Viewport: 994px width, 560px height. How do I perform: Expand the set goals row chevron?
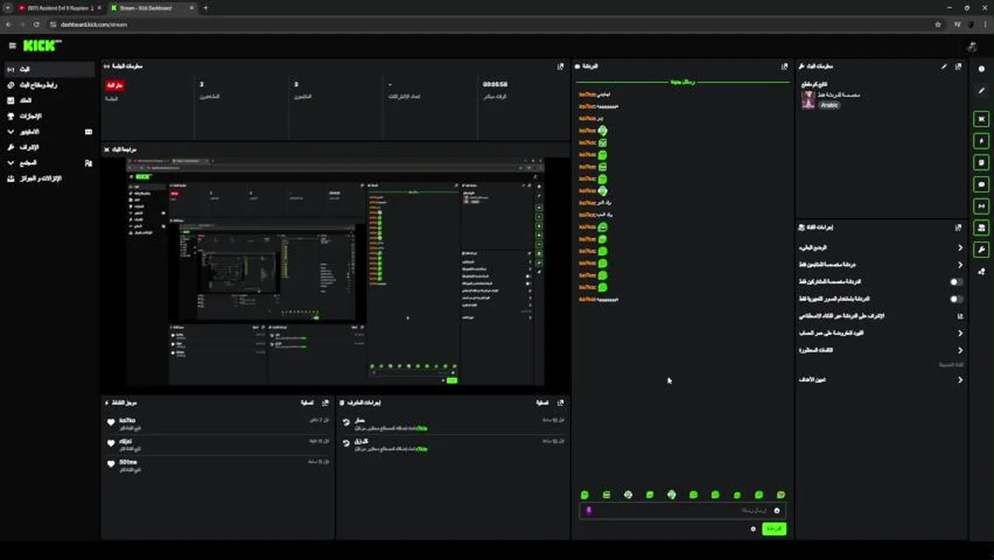[960, 380]
